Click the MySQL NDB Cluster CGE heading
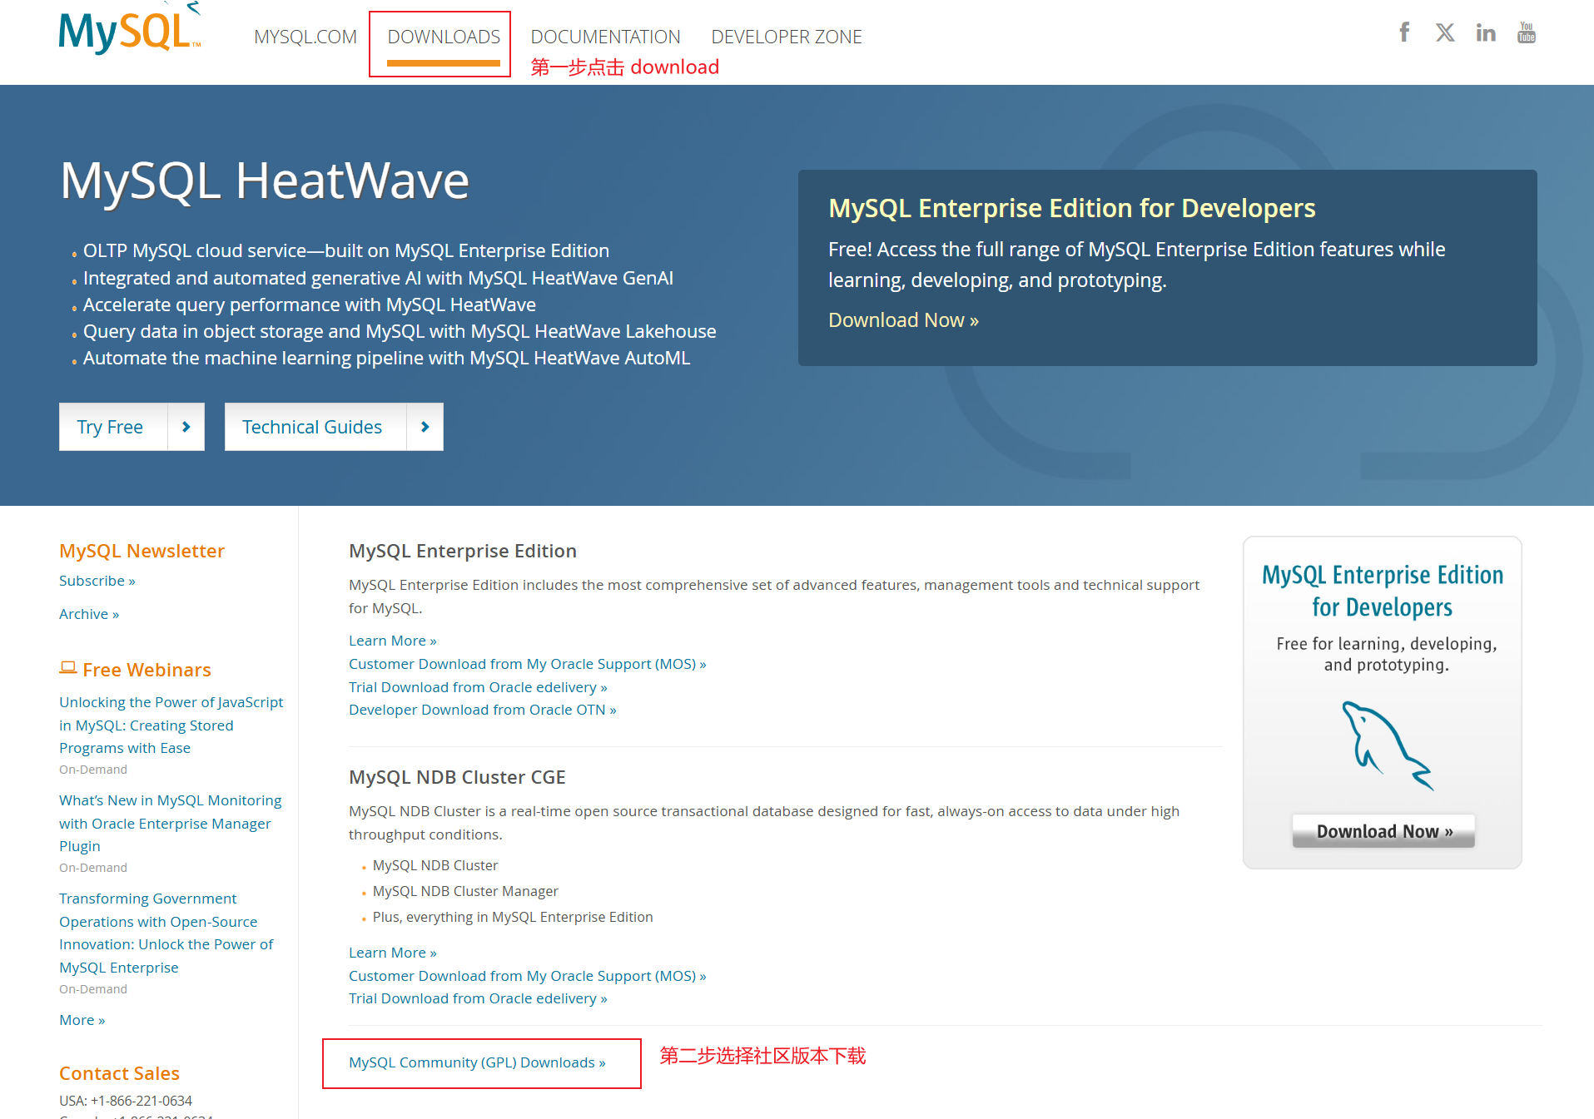The width and height of the screenshot is (1594, 1119). click(x=457, y=777)
